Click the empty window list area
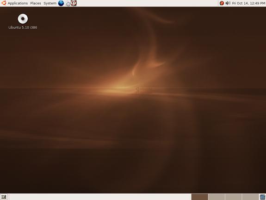 100,197
